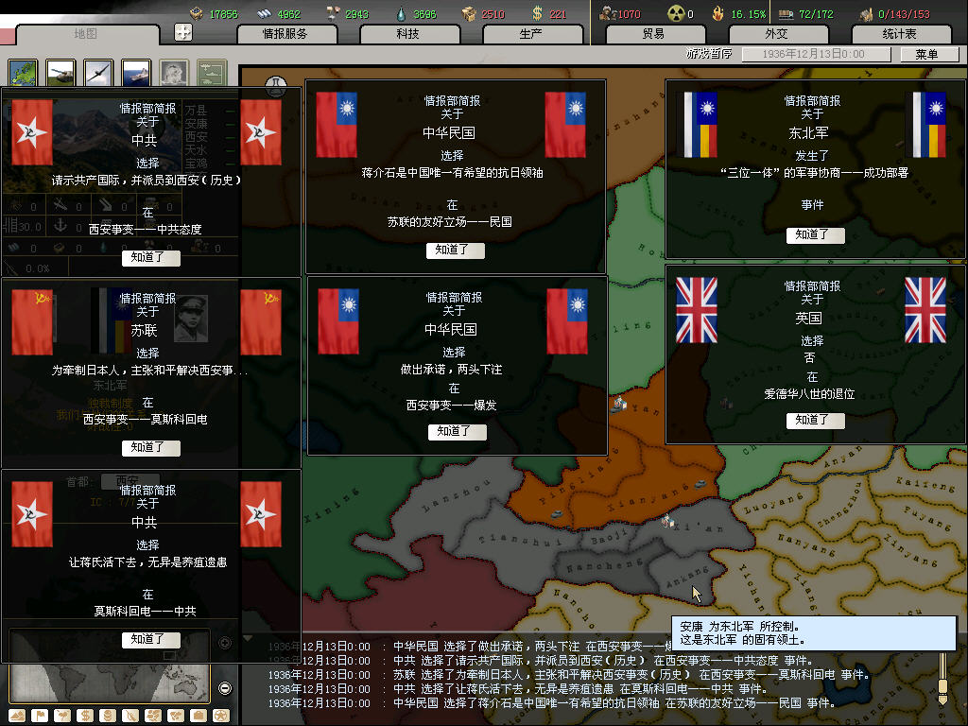Click the four-arrow center map icon
The image size is (968, 726).
click(x=183, y=32)
